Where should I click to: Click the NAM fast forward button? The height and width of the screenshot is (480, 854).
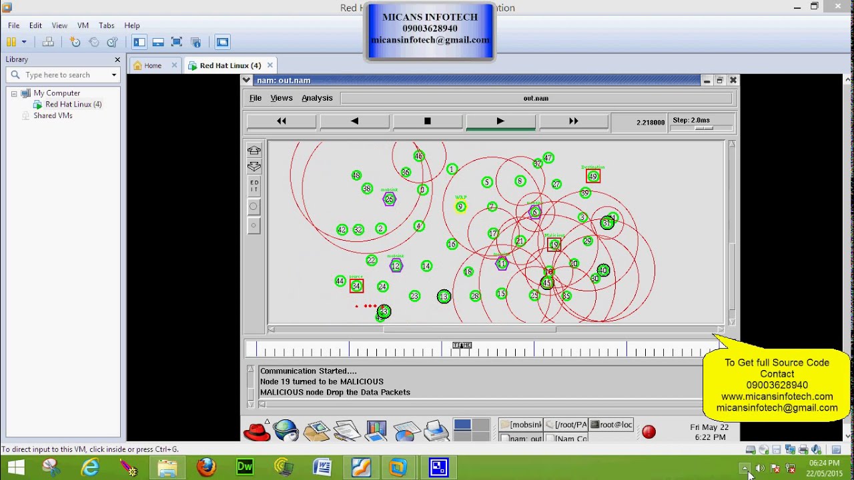(x=574, y=121)
